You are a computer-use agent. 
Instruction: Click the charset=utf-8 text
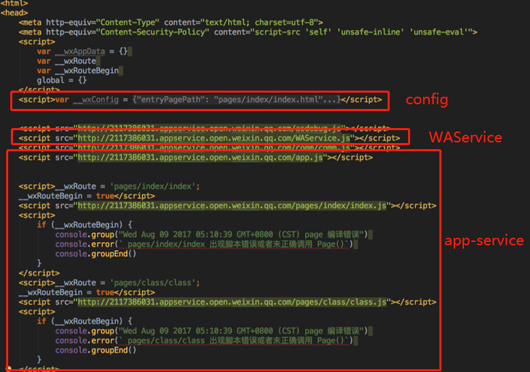284,22
